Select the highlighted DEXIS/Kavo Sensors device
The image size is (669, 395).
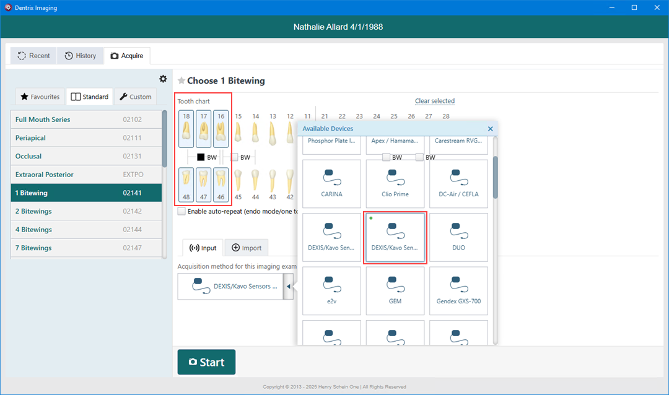395,237
